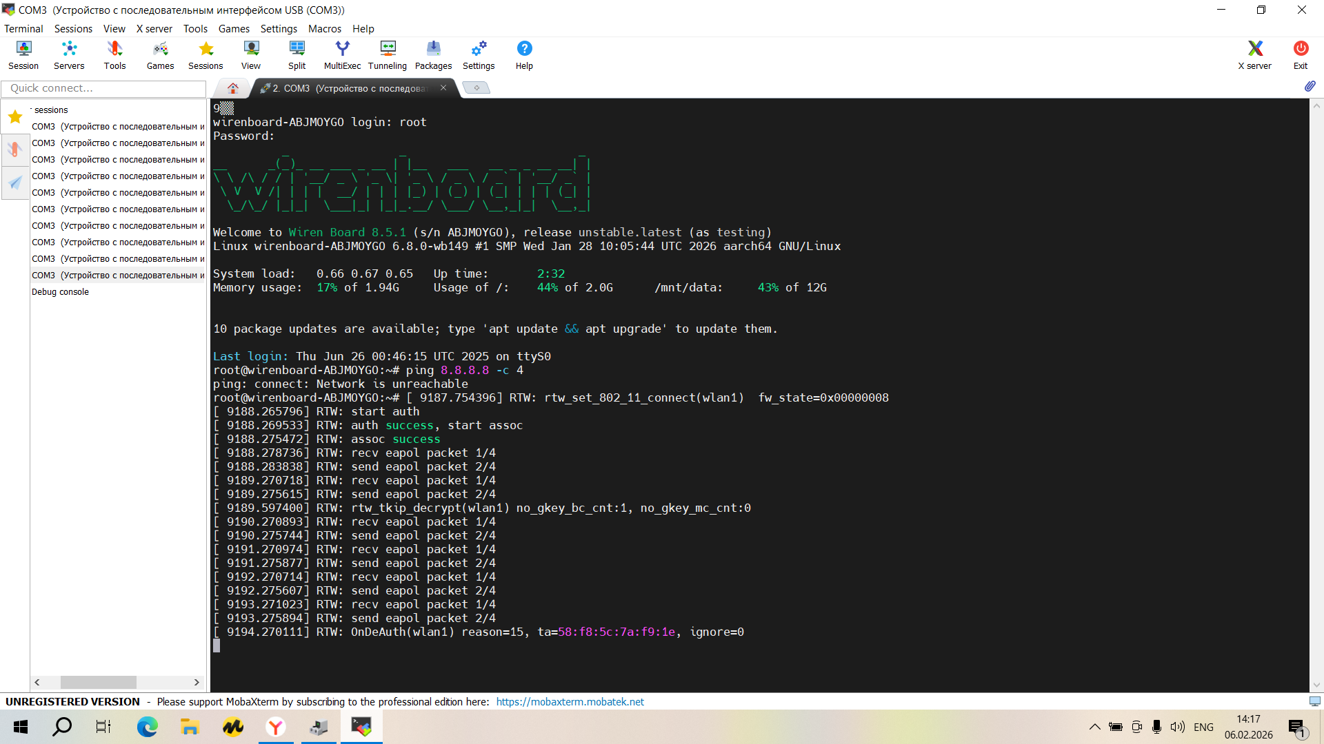Switch to the home tab
Screen dimensions: 1324x744
pyautogui.click(x=232, y=88)
